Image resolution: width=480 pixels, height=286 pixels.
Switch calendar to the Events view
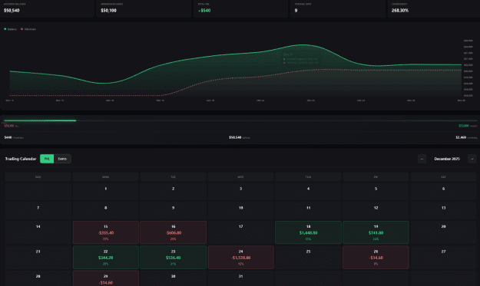[x=62, y=159]
